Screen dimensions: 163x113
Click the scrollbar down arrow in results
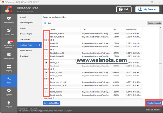coord(160,98)
